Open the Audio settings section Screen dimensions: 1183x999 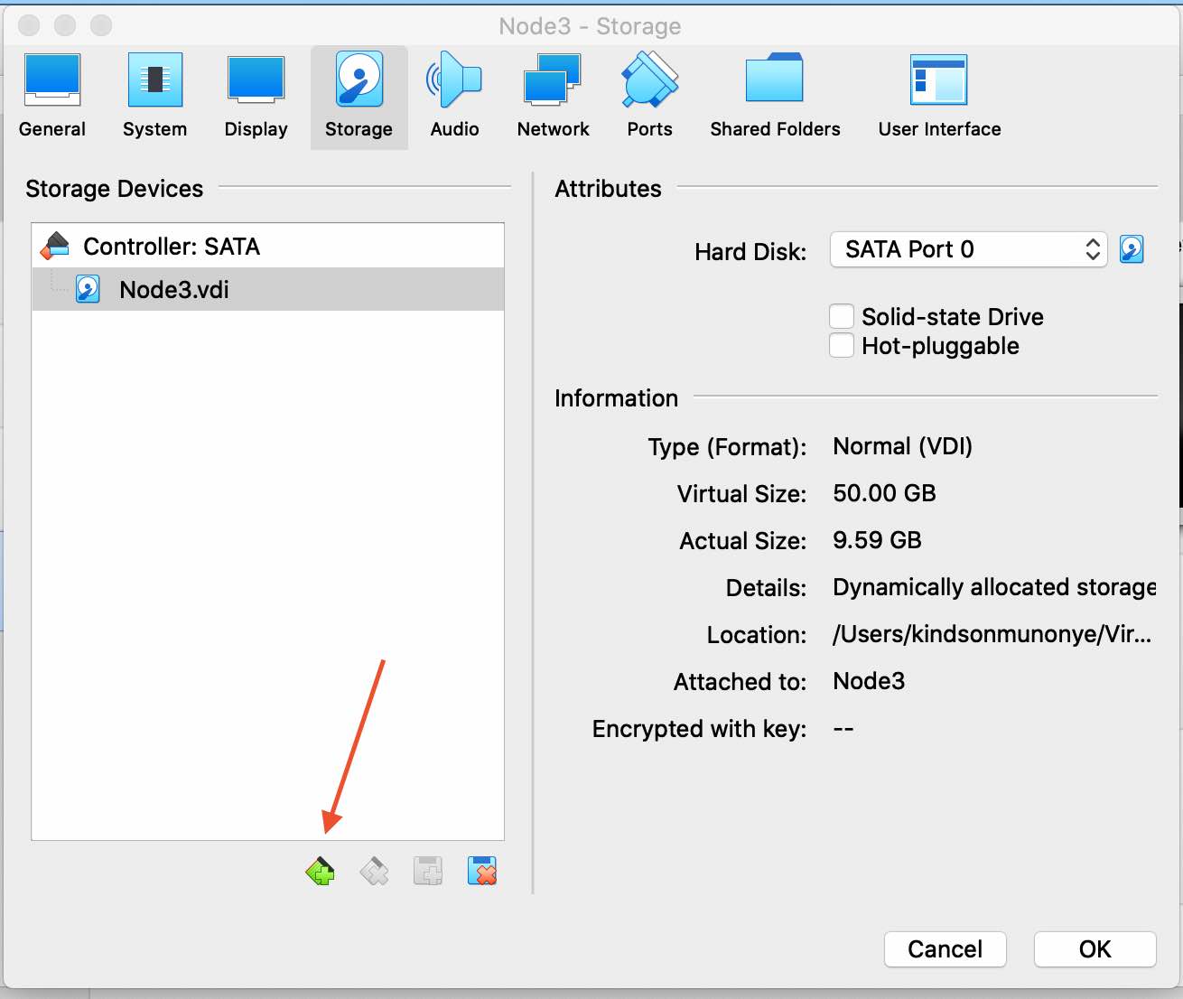click(454, 96)
